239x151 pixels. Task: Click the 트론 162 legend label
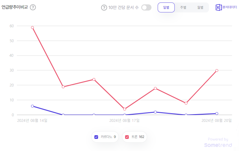[x=138, y=137]
